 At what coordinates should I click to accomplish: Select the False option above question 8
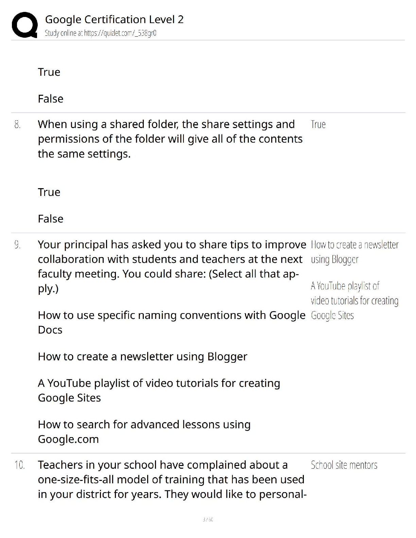(50, 98)
